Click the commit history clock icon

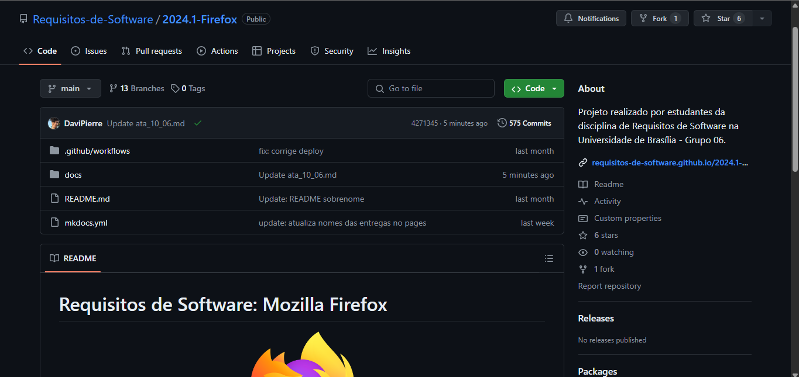coord(502,123)
